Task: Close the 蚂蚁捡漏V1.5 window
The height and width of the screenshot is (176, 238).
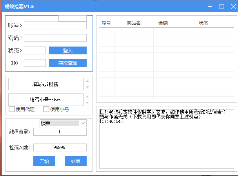Action: (233, 7)
